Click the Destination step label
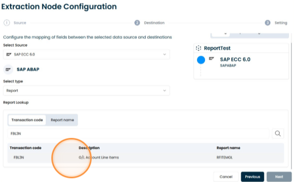The image size is (294, 182). [154, 23]
